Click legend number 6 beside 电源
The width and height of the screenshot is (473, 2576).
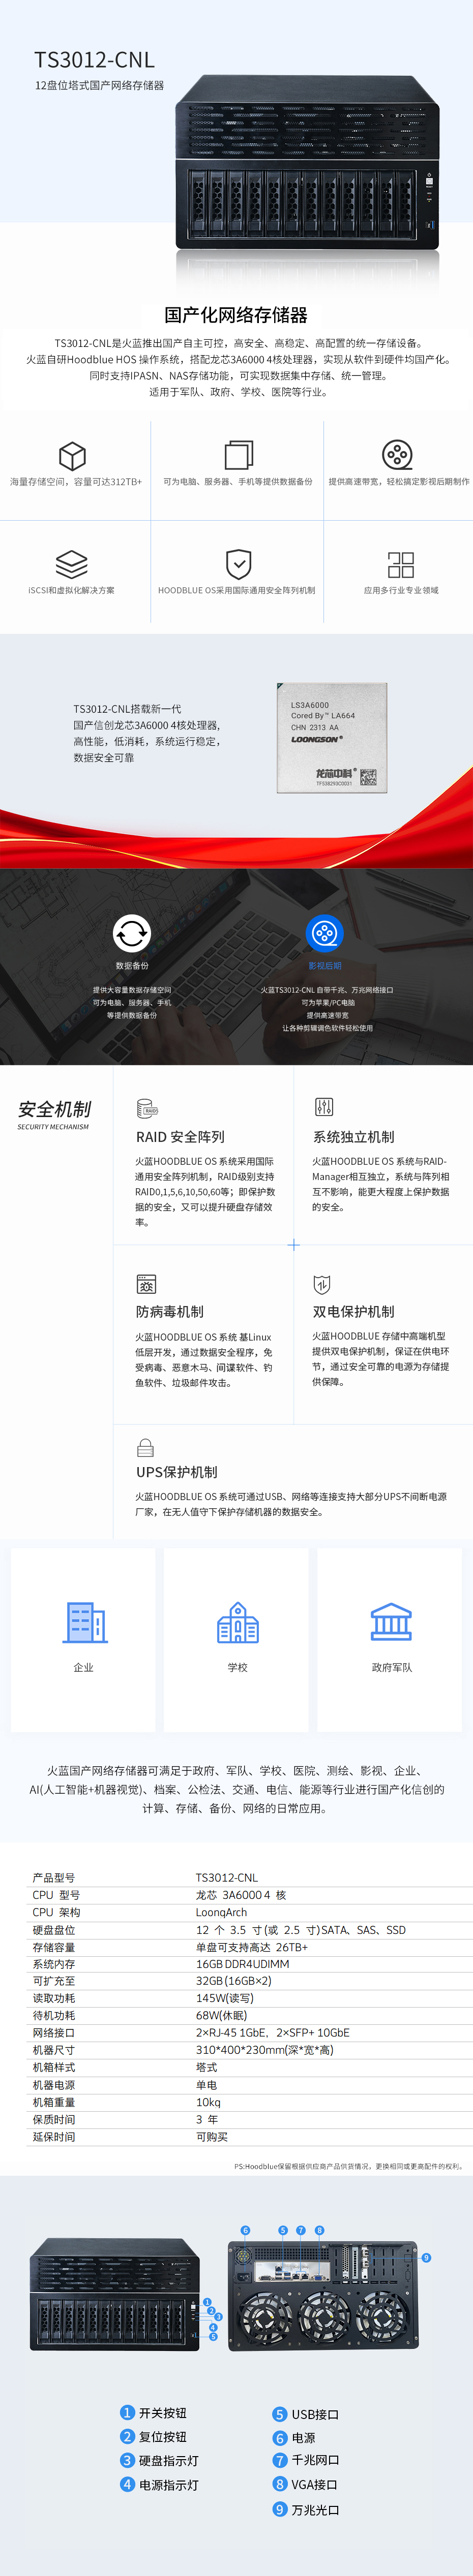[281, 2438]
